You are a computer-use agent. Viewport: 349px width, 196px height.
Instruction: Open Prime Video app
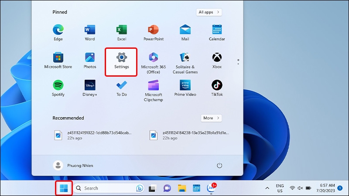185,88
